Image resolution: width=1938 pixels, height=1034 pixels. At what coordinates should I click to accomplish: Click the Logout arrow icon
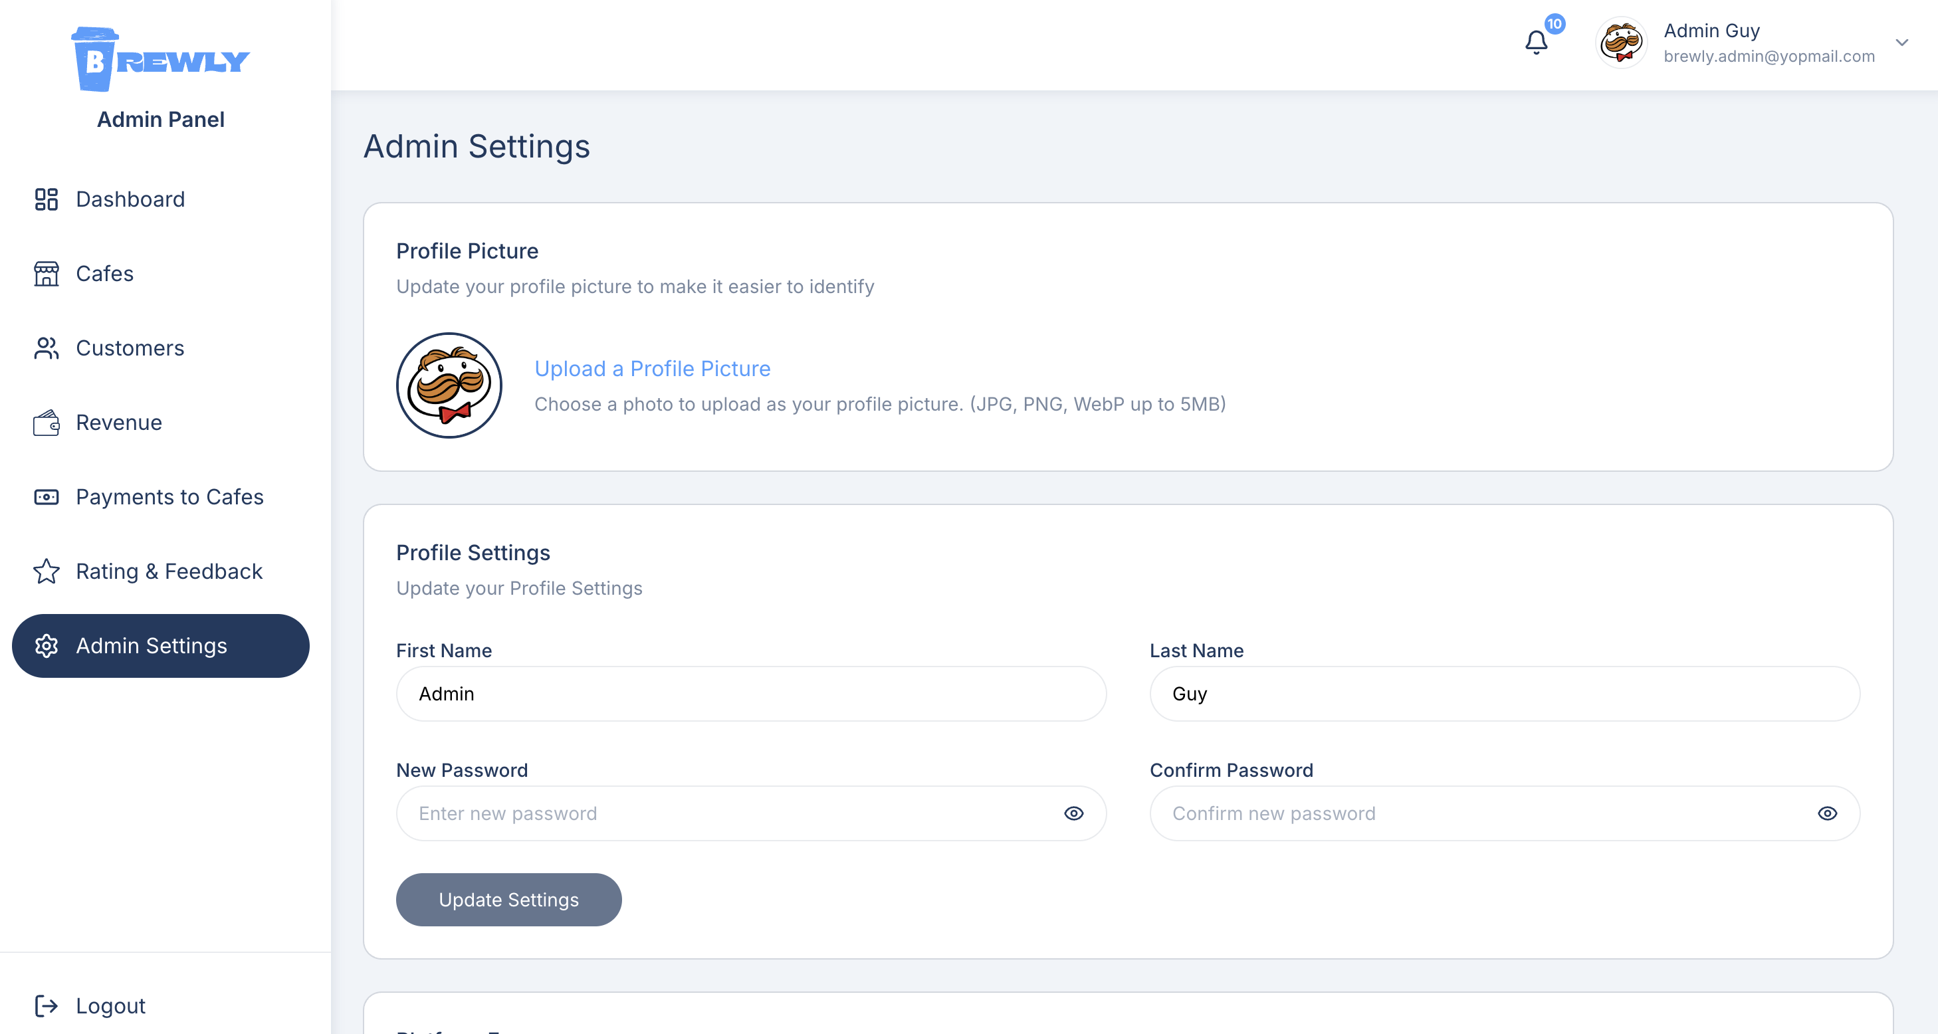[46, 1005]
